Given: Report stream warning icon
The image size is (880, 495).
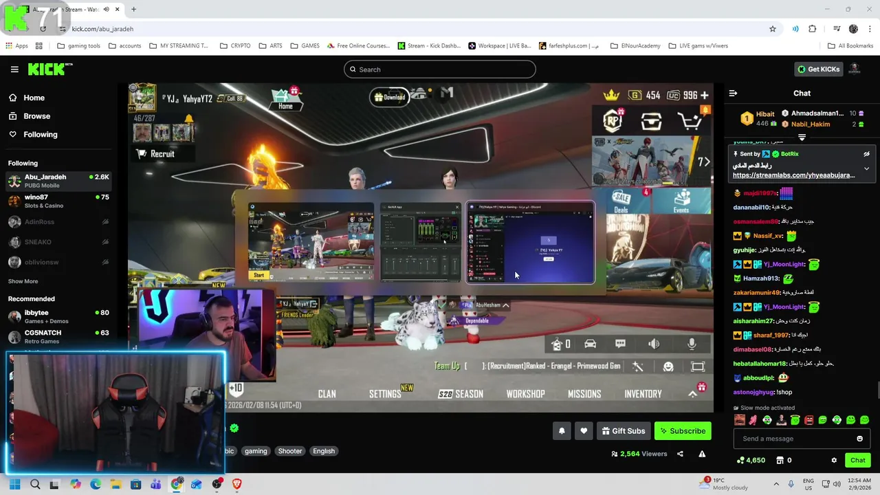Looking at the screenshot, I should 702,454.
